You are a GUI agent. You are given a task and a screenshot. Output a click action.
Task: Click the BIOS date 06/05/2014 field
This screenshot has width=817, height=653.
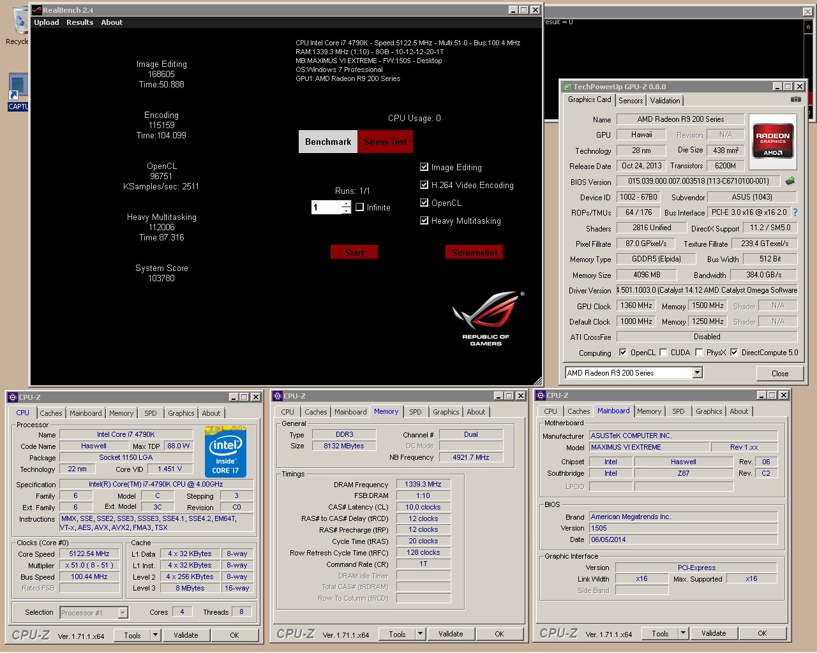683,539
